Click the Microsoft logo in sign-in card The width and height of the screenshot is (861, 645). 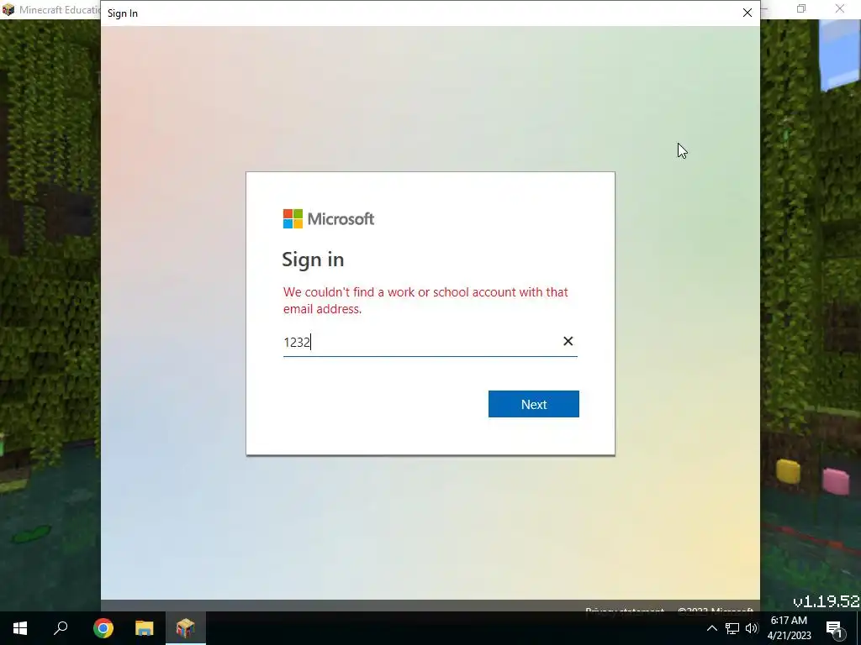click(329, 219)
